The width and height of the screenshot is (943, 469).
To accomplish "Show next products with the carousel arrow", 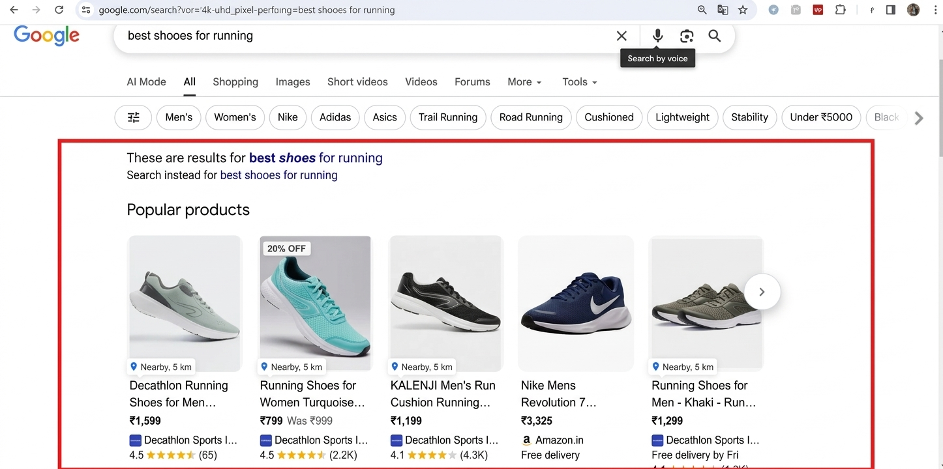I will tap(762, 292).
